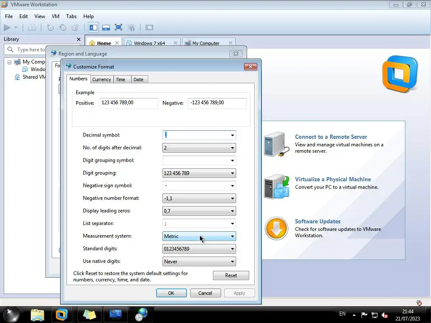This screenshot has width=431, height=323.
Task: Open Windows Explorer from taskbar
Action: click(37, 315)
